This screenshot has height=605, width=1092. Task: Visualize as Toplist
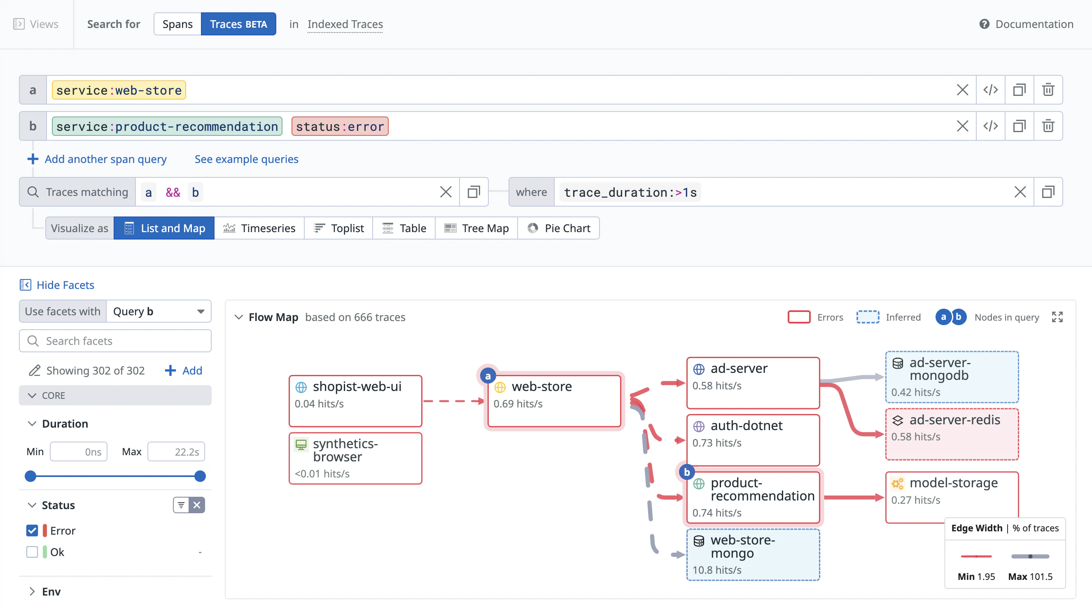[338, 228]
